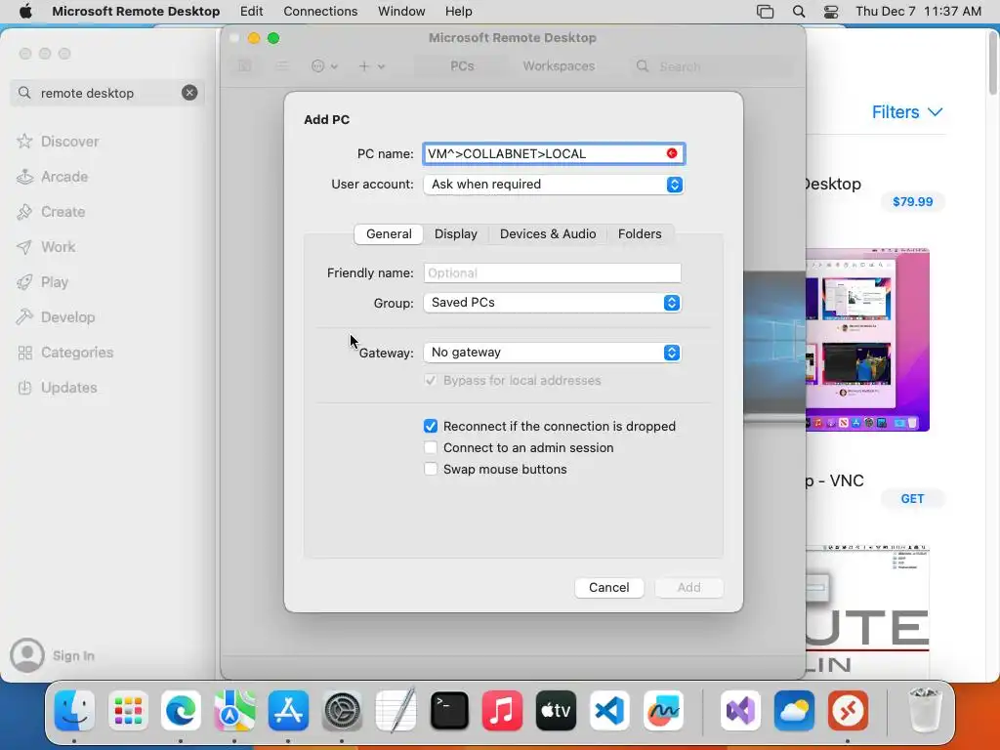Click the Cancel button
The width and height of the screenshot is (1000, 750).
[x=608, y=587]
